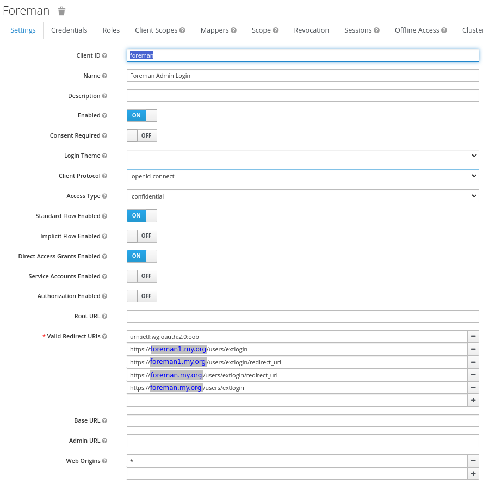Click the empty new Valid Redirect URI field
483x483 pixels.
click(298, 400)
